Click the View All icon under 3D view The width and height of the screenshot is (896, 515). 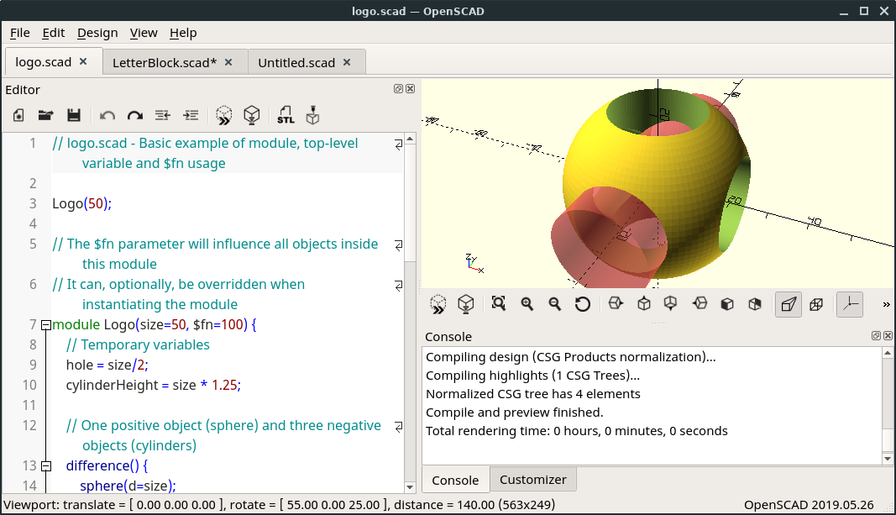499,304
